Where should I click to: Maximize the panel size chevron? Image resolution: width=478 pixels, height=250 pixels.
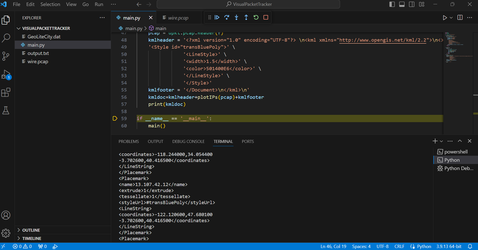pos(460,141)
